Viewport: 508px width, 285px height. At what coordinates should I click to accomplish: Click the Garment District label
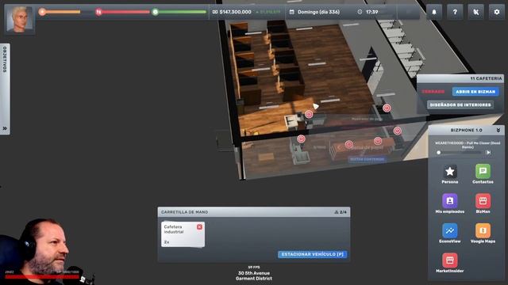tap(254, 279)
